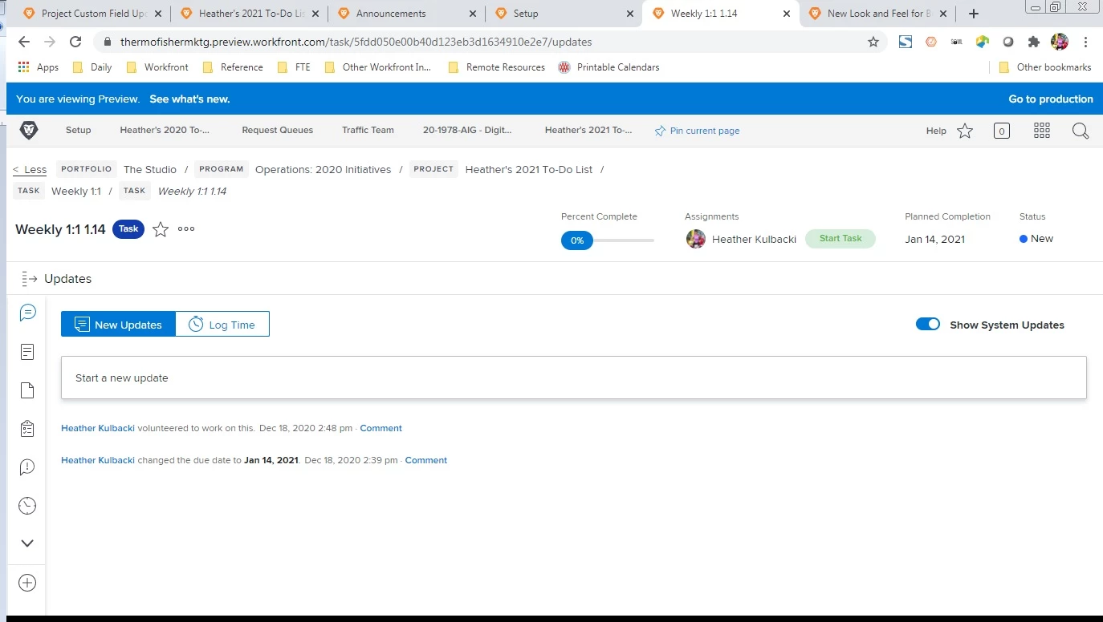
Task: Click Pin current page
Action: coord(697,131)
